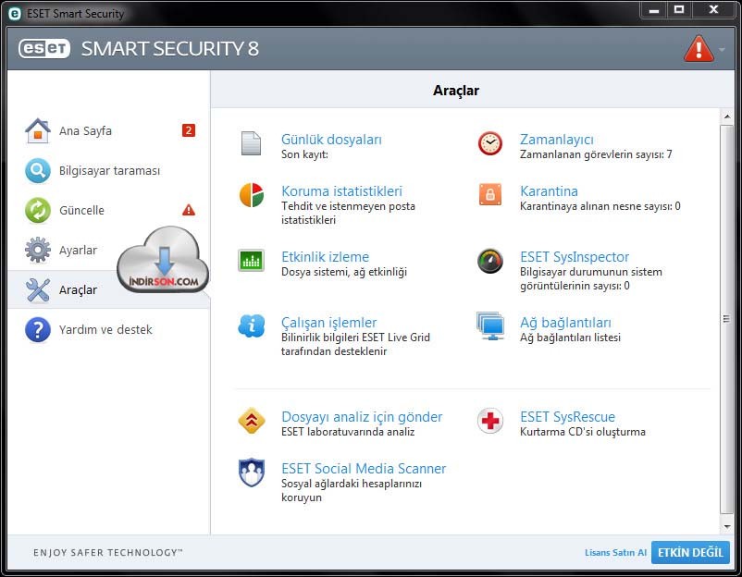Click the Çalışan işlemler info cloud icon

click(252, 325)
